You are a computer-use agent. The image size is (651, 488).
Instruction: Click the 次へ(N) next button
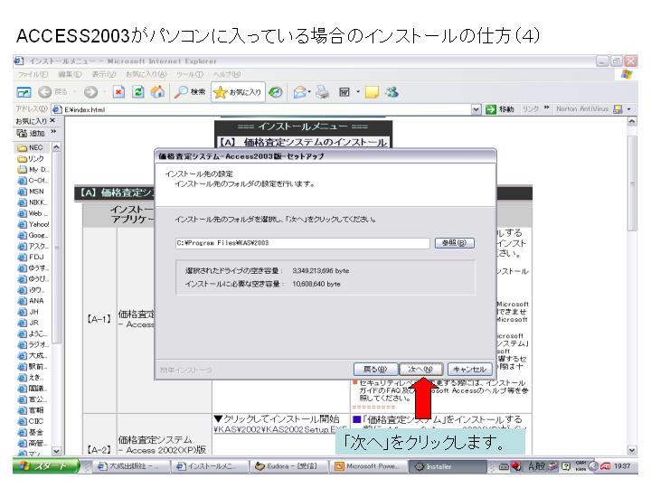click(420, 369)
